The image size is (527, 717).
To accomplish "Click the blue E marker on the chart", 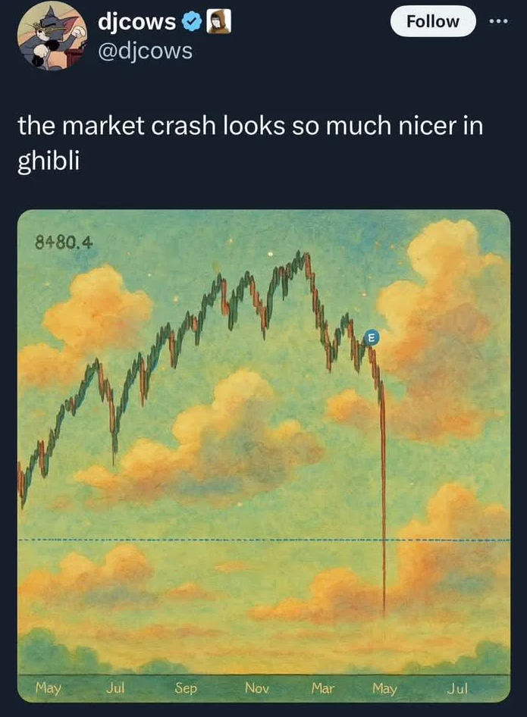I will [371, 338].
